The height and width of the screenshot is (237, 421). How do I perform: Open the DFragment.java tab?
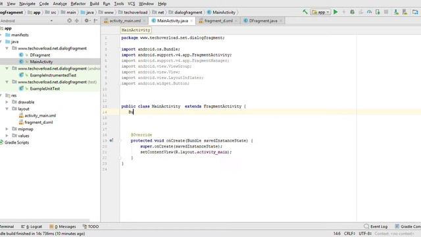(263, 20)
